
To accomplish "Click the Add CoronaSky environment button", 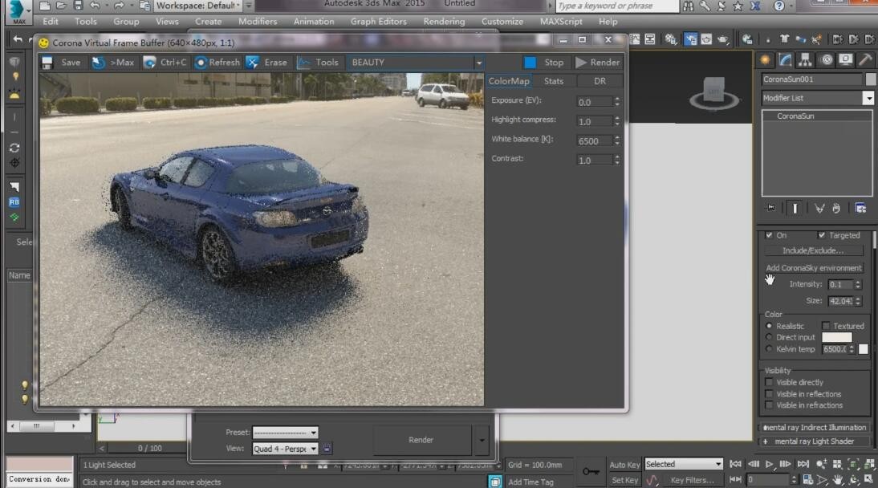I will (814, 268).
